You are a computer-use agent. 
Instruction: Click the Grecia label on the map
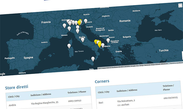point(119,51)
